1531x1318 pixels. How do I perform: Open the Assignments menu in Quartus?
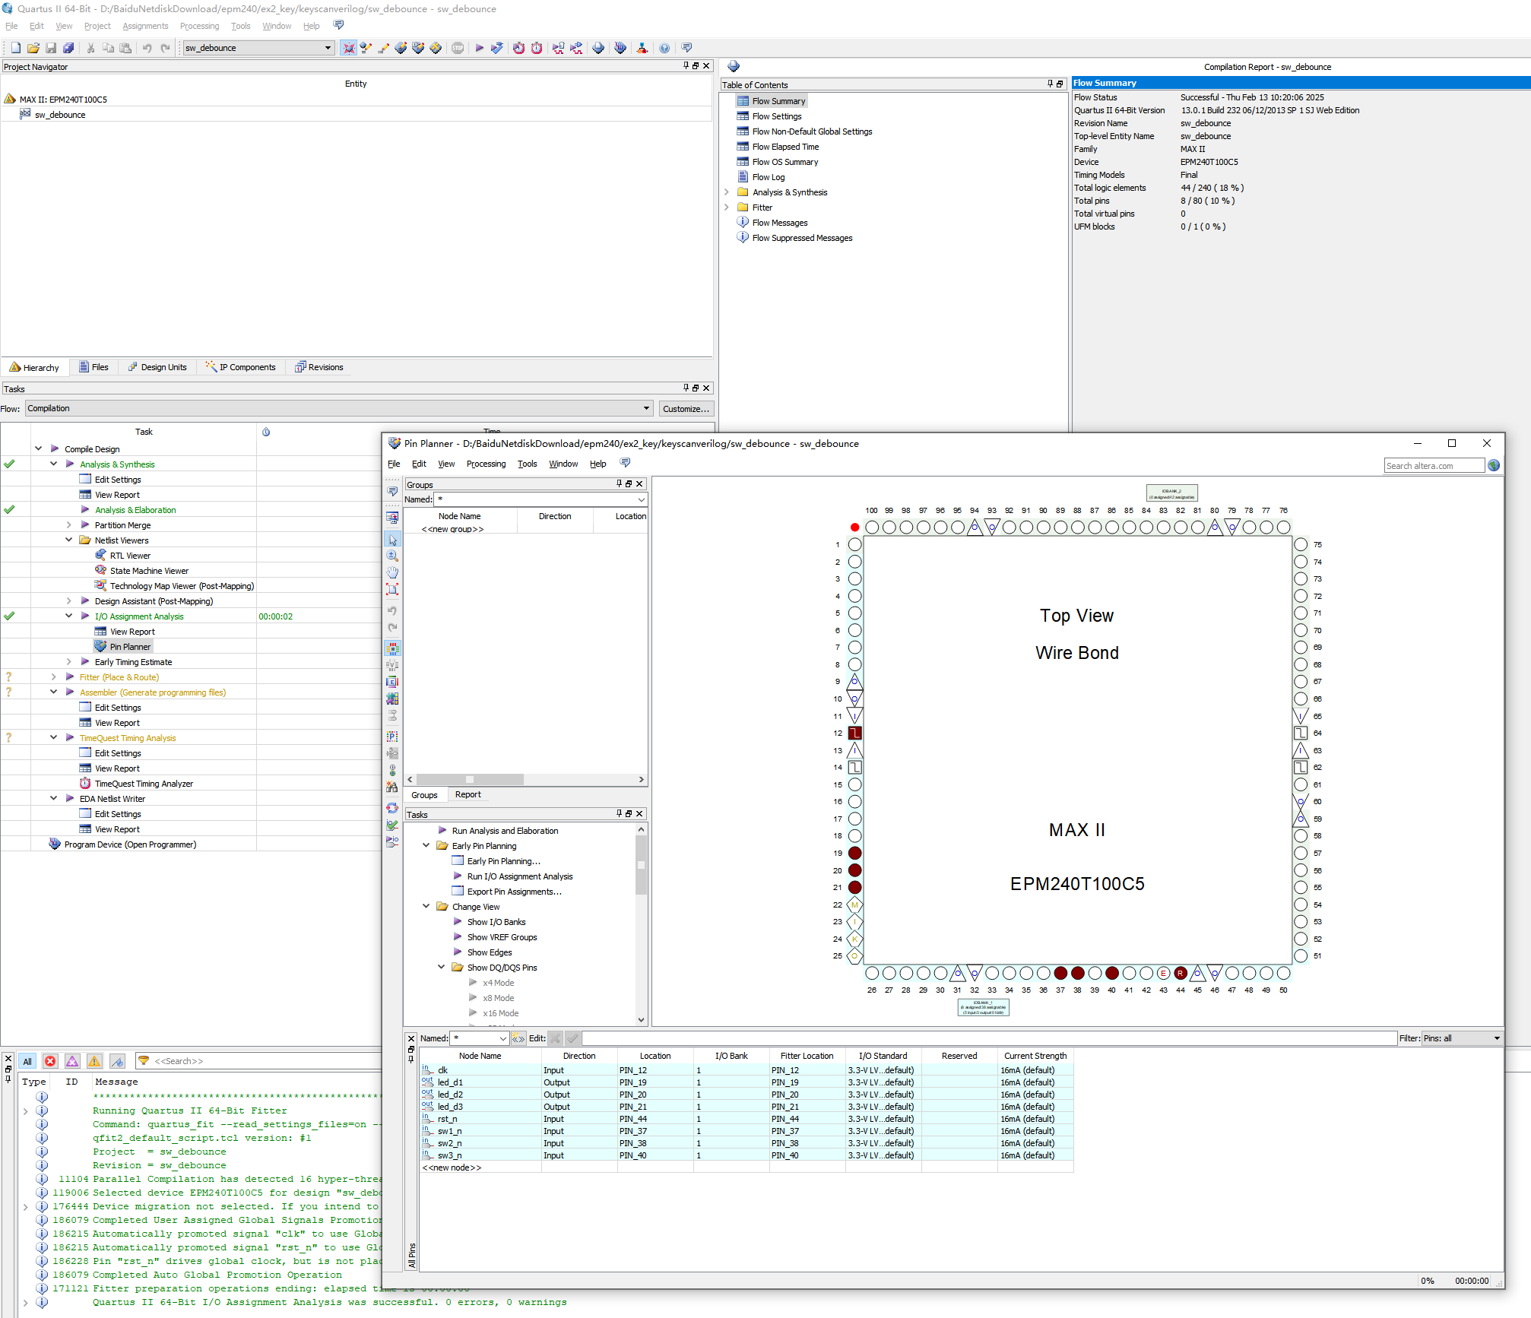pos(145,26)
